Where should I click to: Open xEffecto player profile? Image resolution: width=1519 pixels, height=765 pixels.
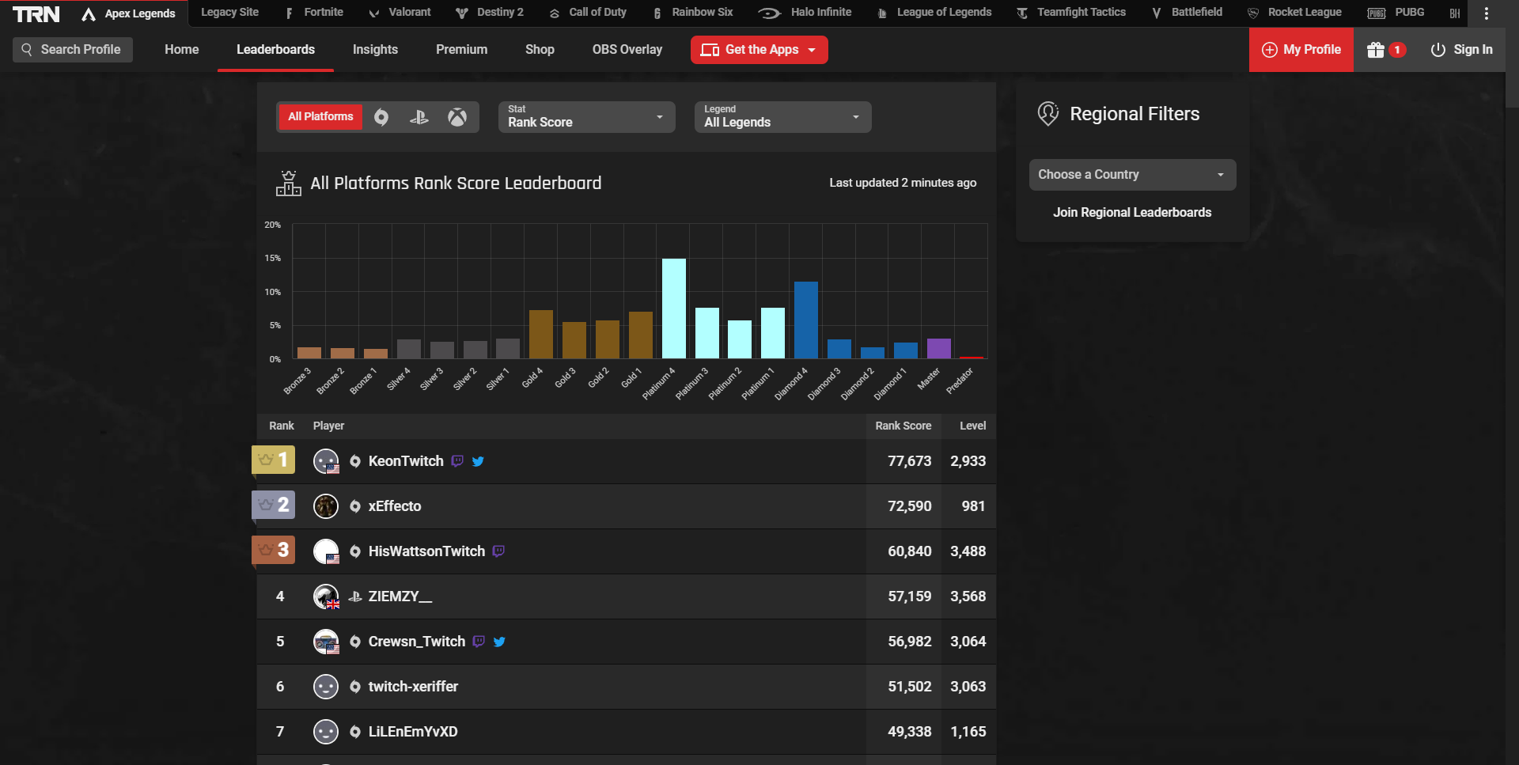click(x=395, y=506)
